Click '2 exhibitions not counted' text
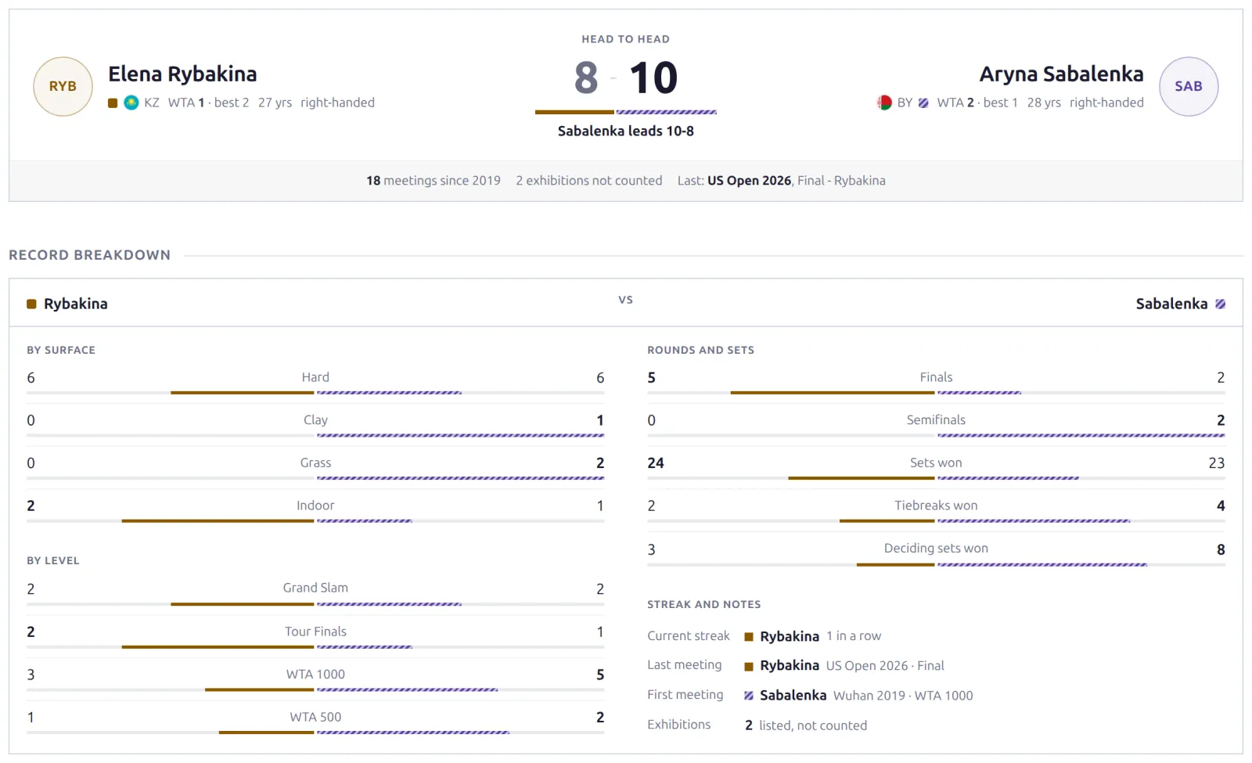The width and height of the screenshot is (1252, 763). click(x=589, y=181)
